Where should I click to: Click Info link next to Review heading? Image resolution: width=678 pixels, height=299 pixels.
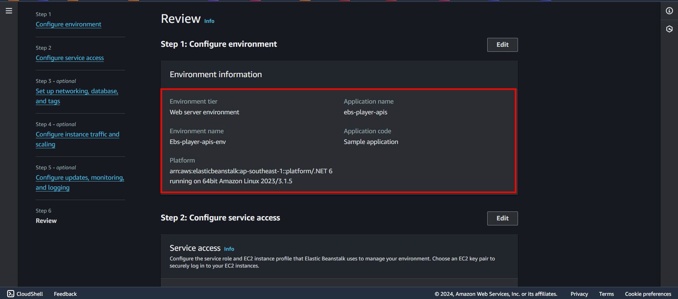click(209, 21)
